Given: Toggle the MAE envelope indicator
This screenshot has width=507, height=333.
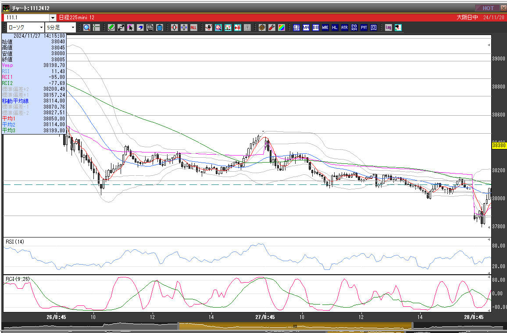Looking at the screenshot, I should pyautogui.click(x=325, y=28).
